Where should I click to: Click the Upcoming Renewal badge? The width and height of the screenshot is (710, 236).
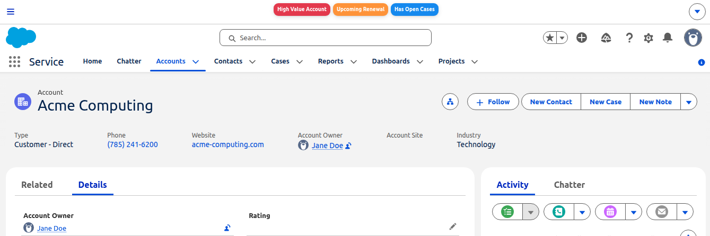pos(361,10)
